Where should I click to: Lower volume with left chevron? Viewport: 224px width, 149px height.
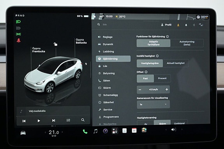point(166,129)
